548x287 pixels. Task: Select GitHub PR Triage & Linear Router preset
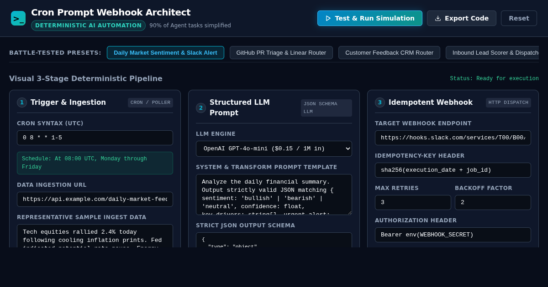(x=281, y=52)
